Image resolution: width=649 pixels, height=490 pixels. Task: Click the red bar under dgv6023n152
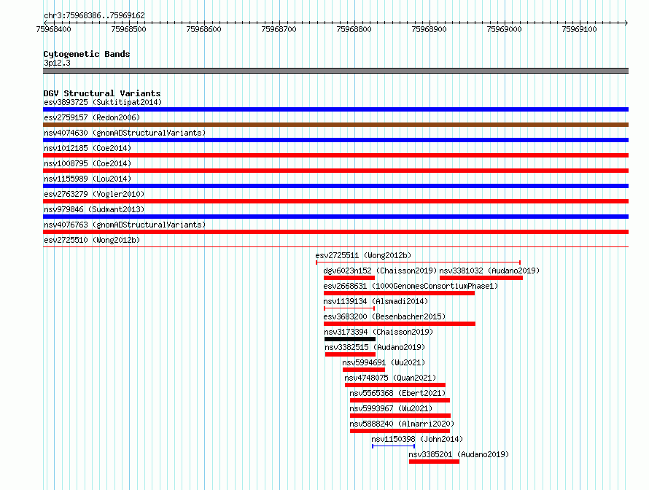(x=349, y=278)
